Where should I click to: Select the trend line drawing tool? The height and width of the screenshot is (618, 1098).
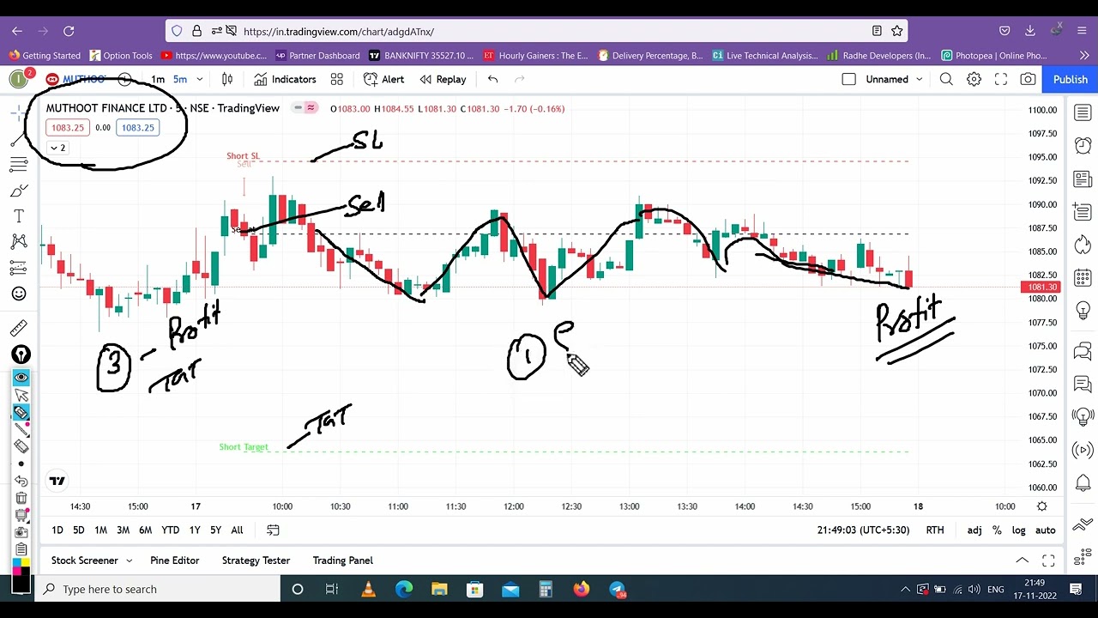pyautogui.click(x=18, y=139)
